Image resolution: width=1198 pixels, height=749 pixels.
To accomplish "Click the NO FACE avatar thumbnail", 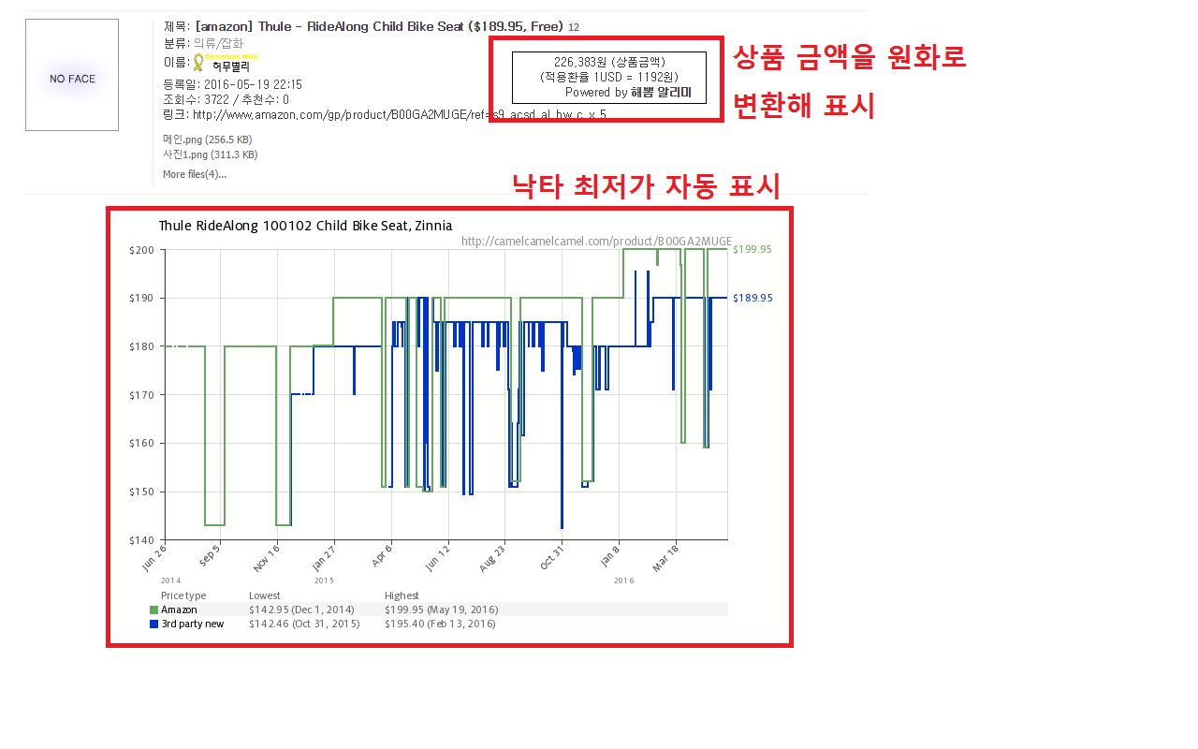I will click(72, 75).
